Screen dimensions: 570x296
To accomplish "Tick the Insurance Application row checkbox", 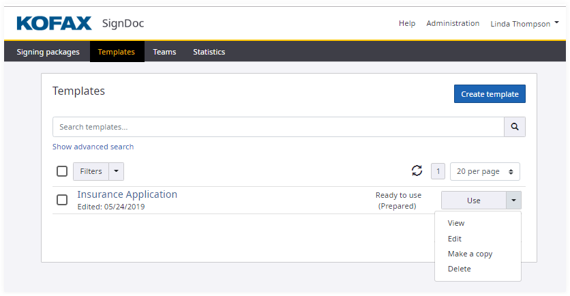I will click(62, 200).
